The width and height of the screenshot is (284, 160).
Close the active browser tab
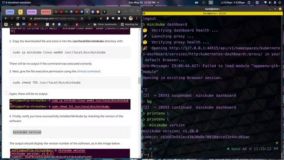coord(87,12)
